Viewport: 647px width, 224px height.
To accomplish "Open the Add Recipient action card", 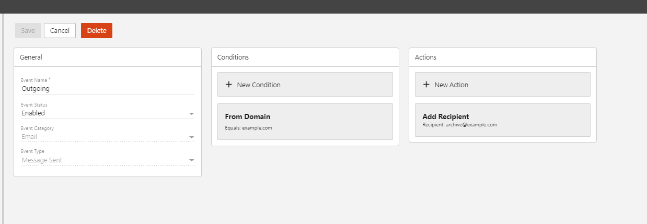I will [502, 120].
